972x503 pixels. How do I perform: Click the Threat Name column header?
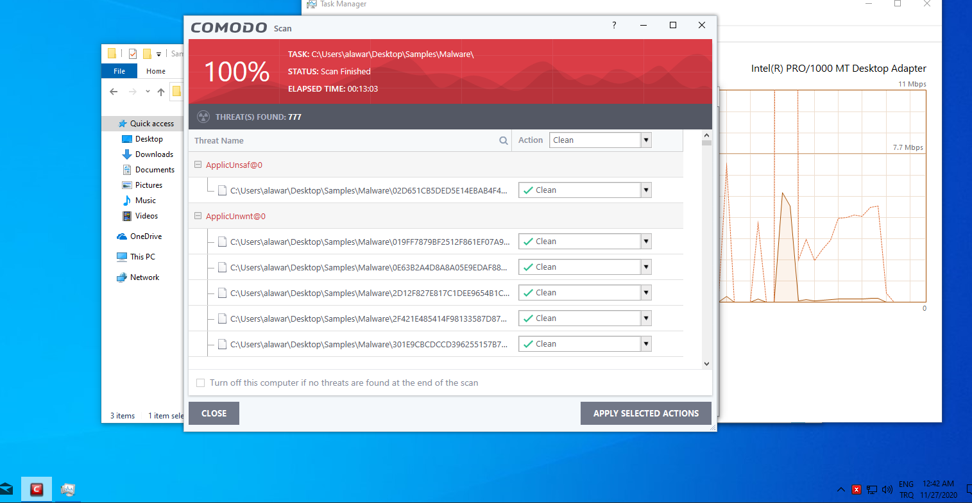[219, 141]
